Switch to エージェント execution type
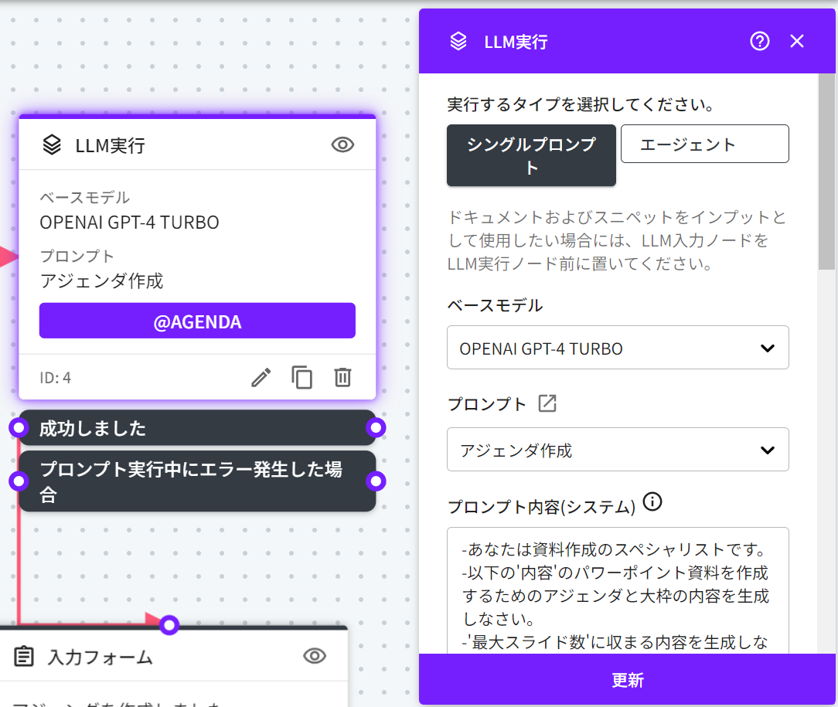 pyautogui.click(x=704, y=144)
